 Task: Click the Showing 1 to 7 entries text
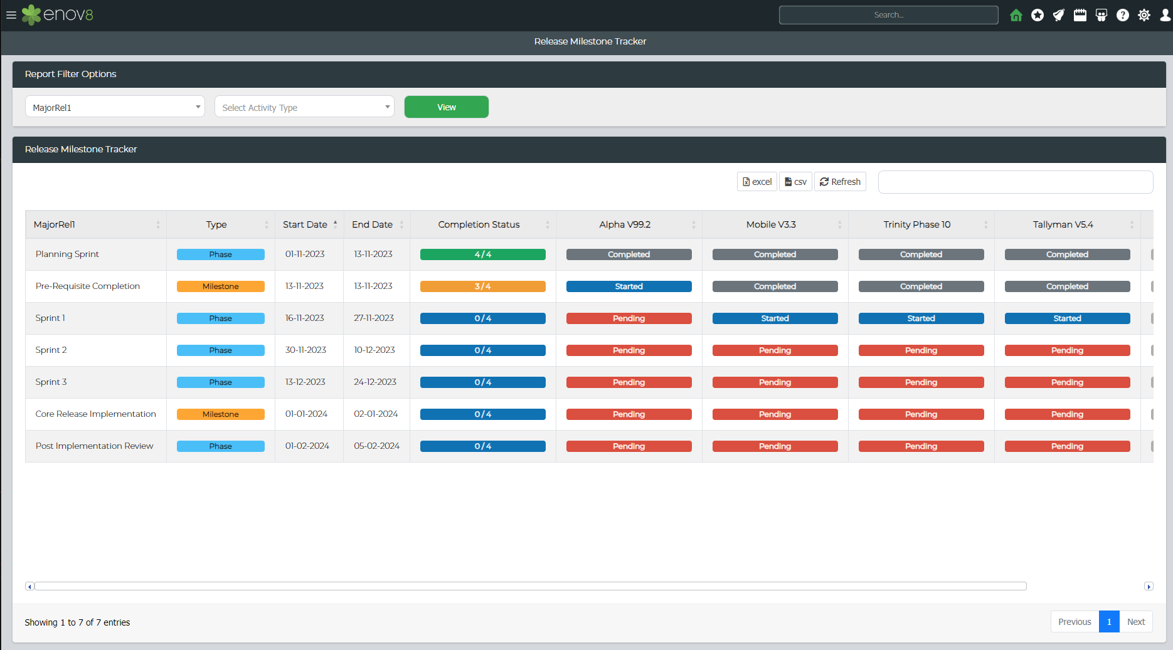tap(77, 622)
